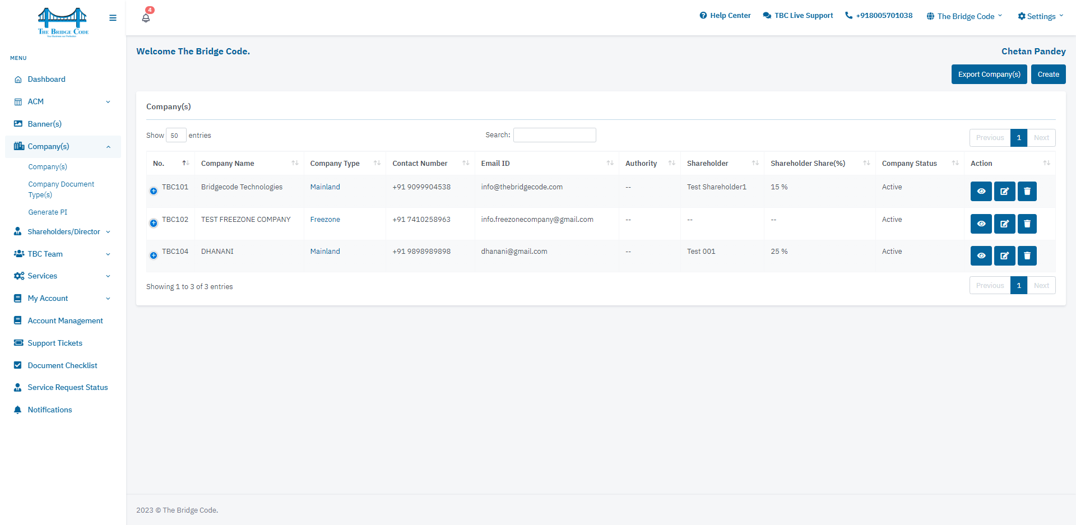The width and height of the screenshot is (1076, 525).
Task: Open Generate PI submenu item
Action: click(48, 212)
